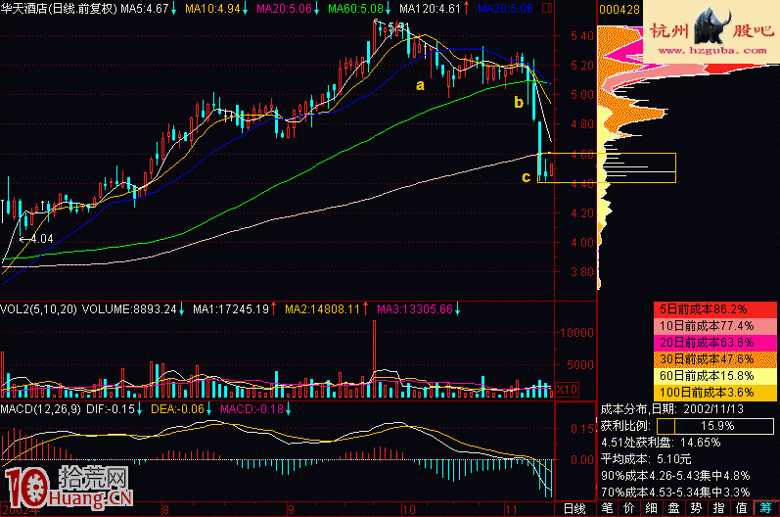Click the 3.80 price axis label
Viewport: 780px width, 517px height.
(582, 272)
